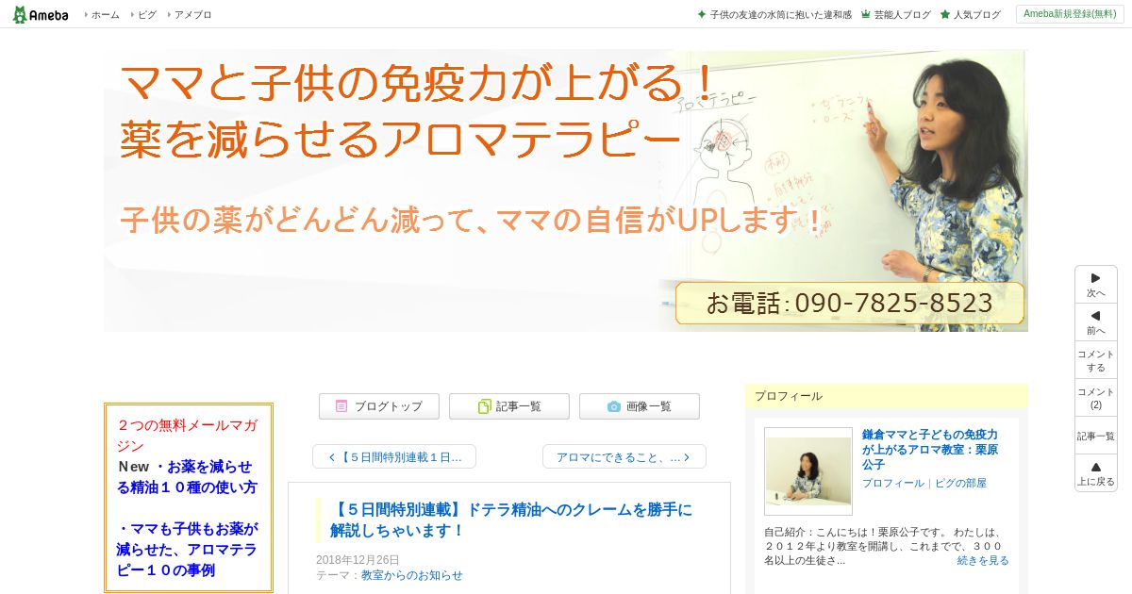Open the ブログトップ tab button

coord(379,406)
